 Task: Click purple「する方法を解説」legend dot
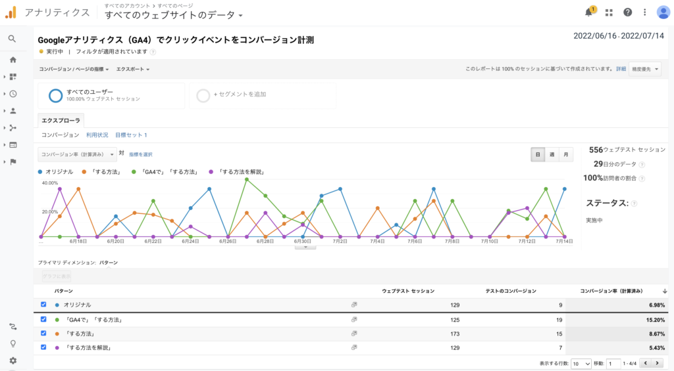click(211, 172)
